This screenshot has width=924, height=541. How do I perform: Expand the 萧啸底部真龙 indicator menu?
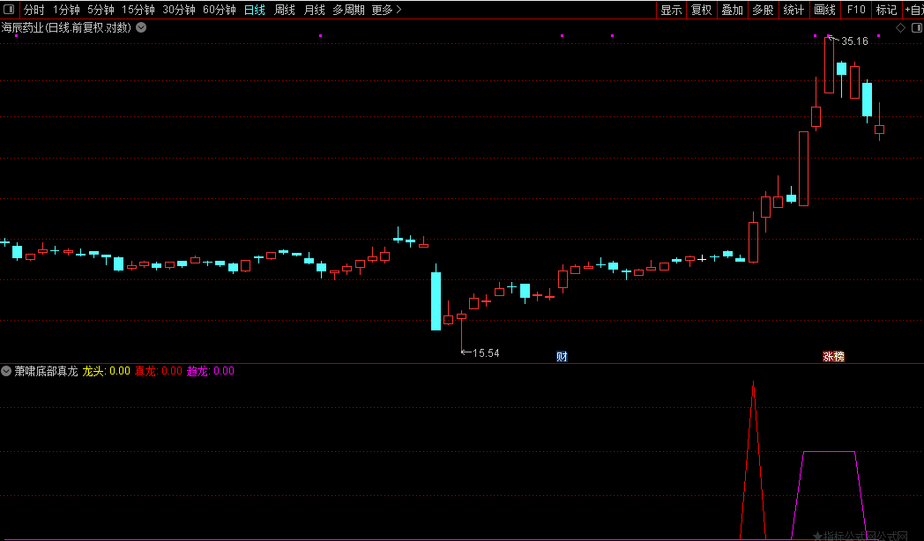click(6, 371)
